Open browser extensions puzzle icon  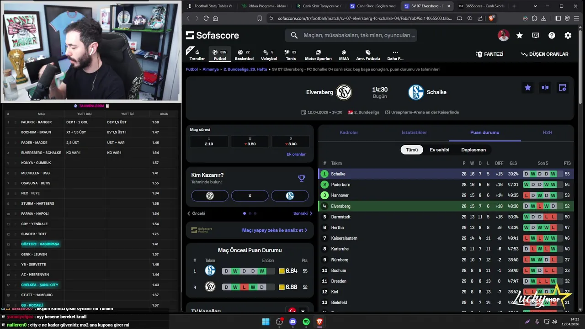pyautogui.click(x=535, y=18)
